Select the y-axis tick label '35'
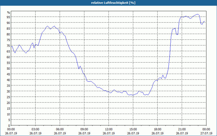 pos(8,85)
